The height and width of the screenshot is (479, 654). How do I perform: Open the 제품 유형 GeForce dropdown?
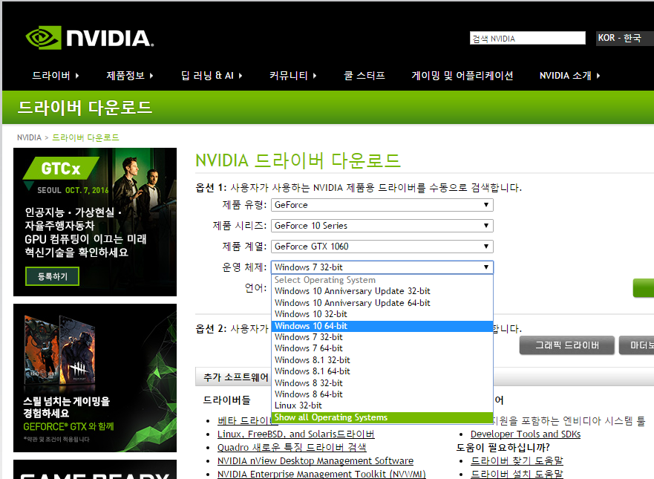(x=382, y=205)
